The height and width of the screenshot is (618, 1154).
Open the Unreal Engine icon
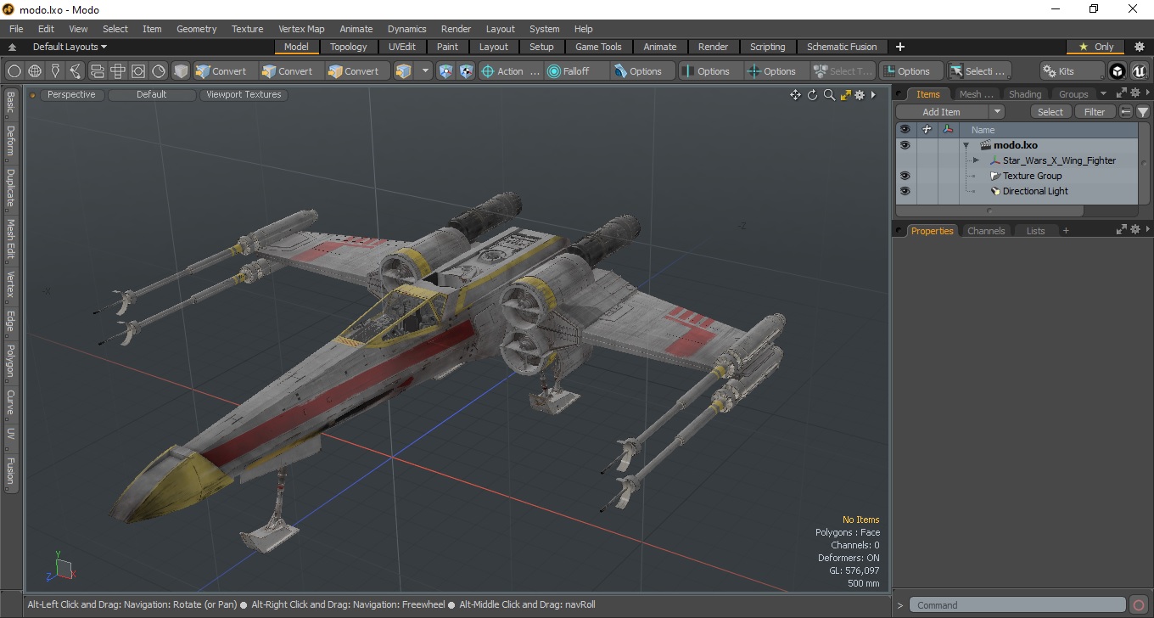point(1139,71)
